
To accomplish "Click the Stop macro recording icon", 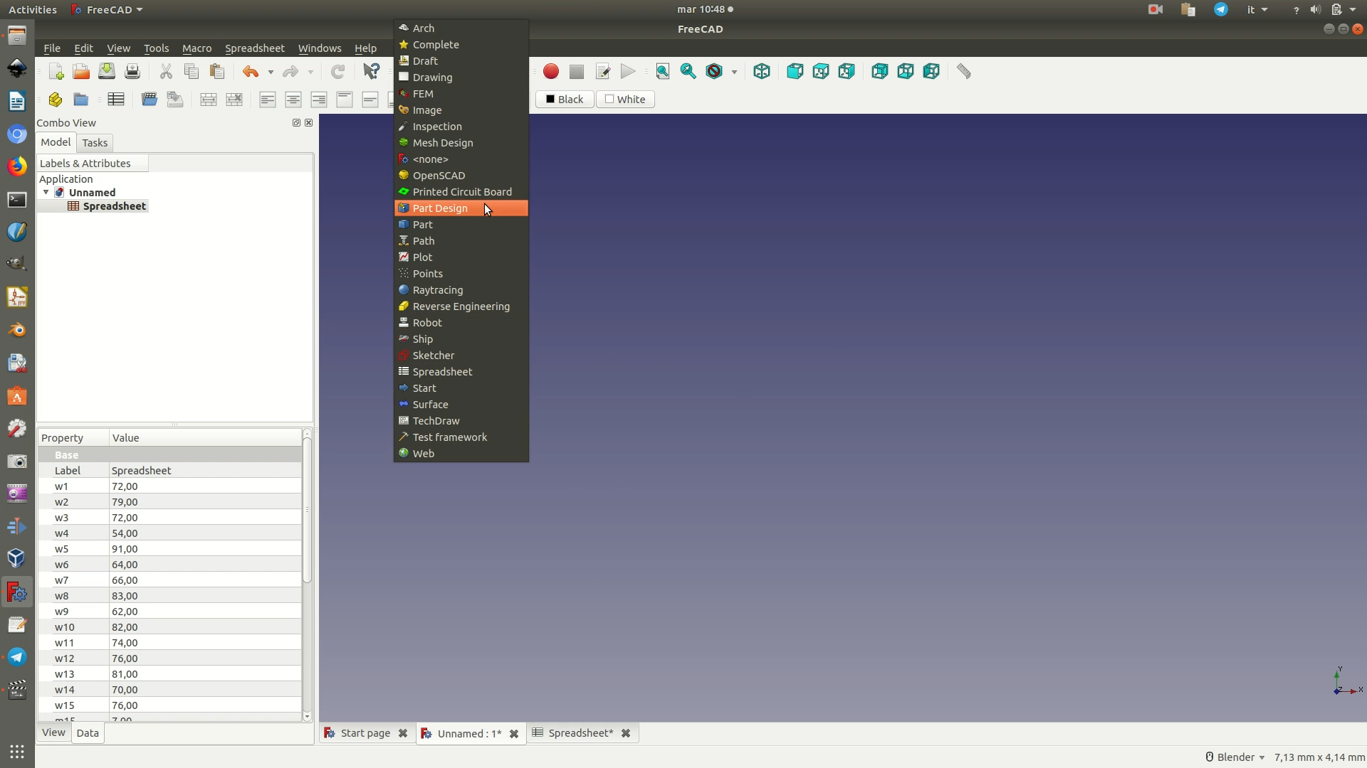I will 577,71.
